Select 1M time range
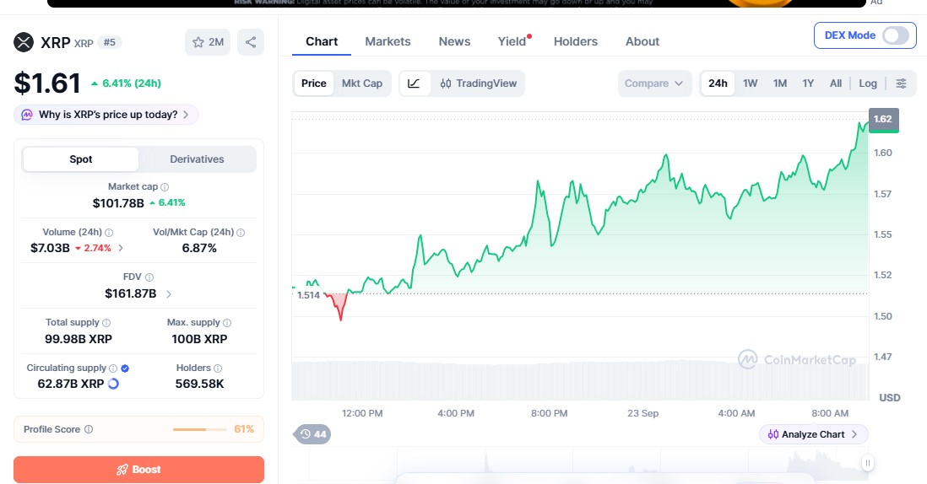This screenshot has height=484, width=927. [x=780, y=83]
